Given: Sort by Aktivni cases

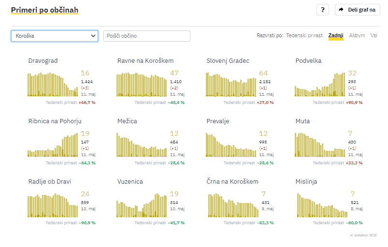Looking at the screenshot, I should coord(357,35).
